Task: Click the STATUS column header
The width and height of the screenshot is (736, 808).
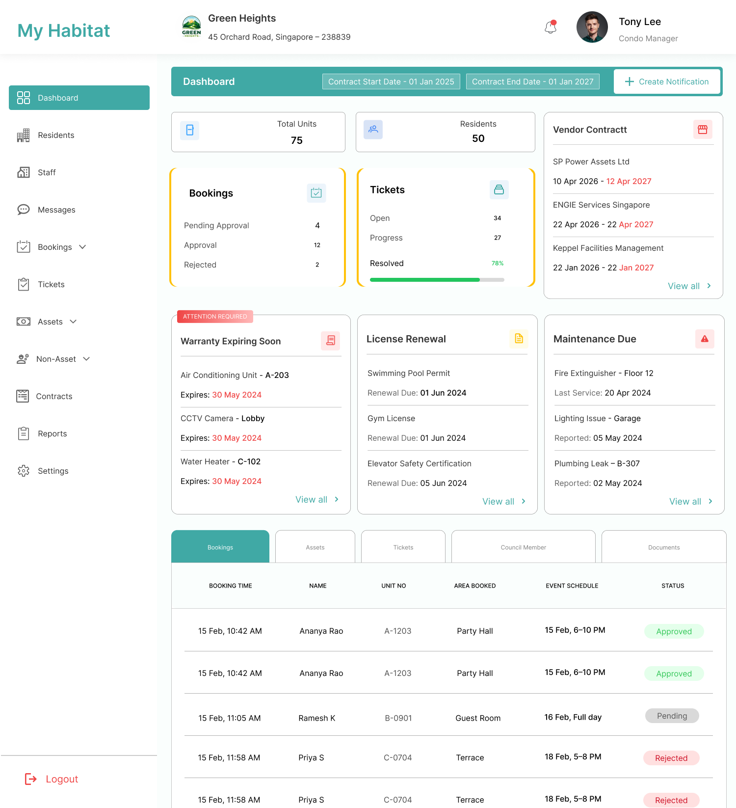Action: pos(673,586)
